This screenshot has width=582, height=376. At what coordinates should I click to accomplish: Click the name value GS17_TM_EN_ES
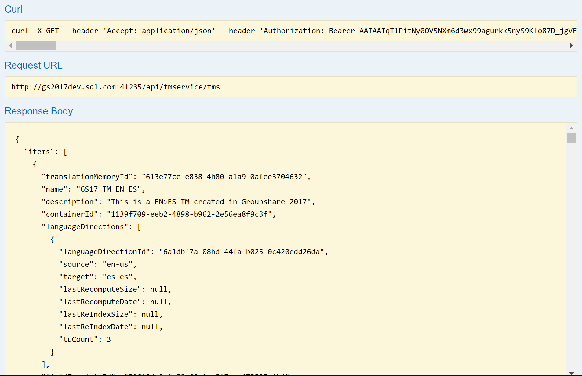click(x=109, y=189)
